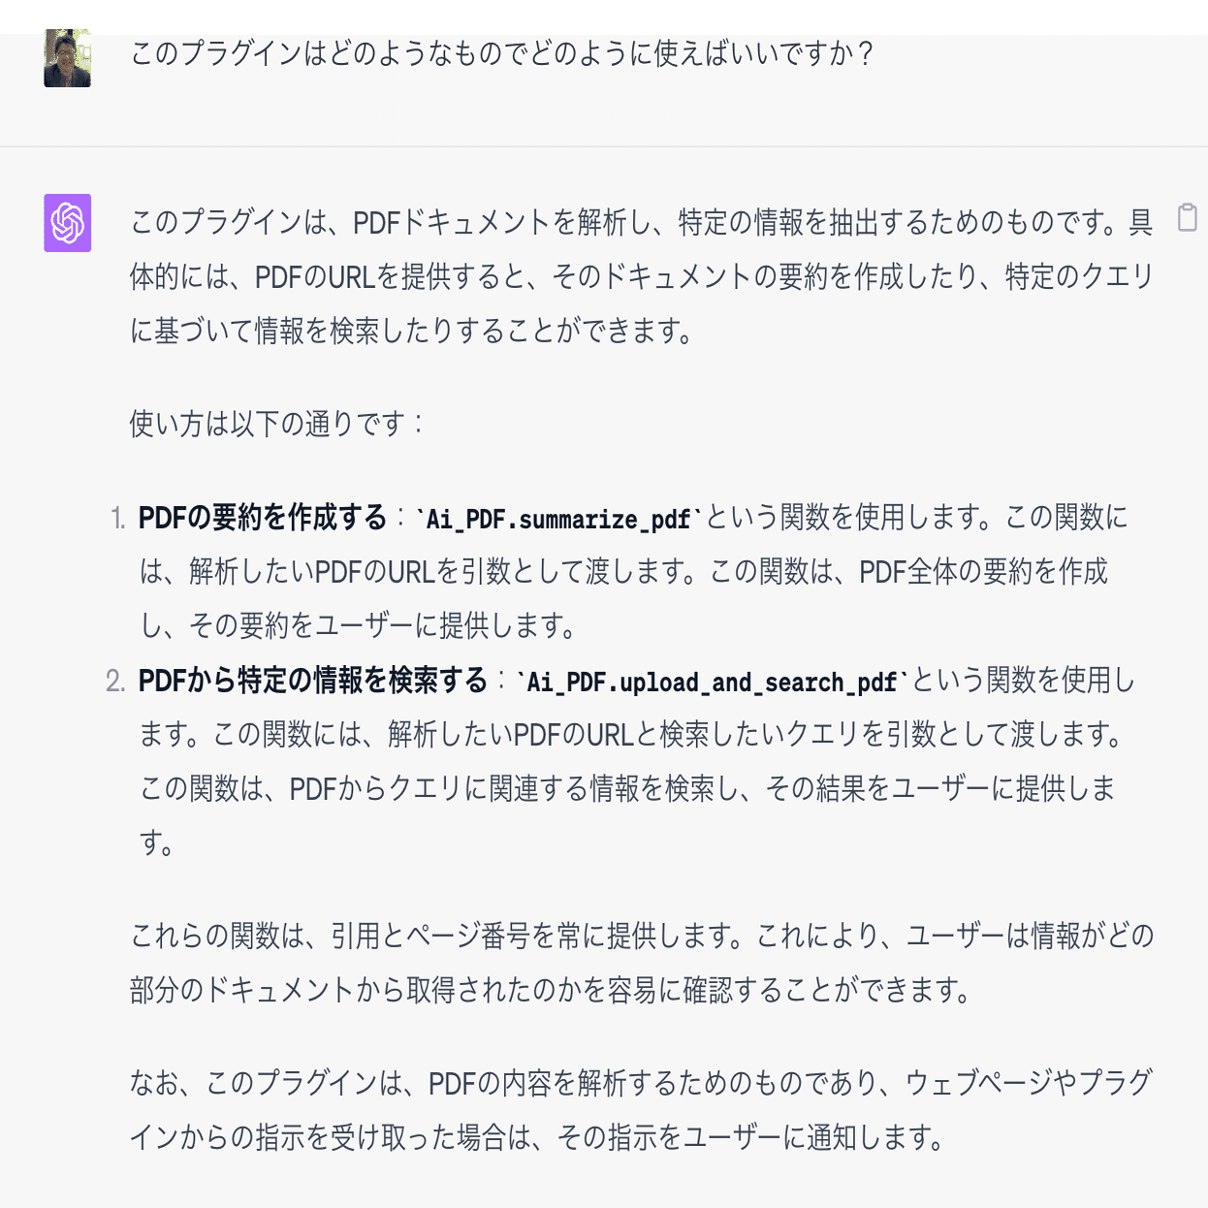Select the inline code Ai_PDF.upload_and_search_pdf
1208x1208 pixels.
coord(709,681)
